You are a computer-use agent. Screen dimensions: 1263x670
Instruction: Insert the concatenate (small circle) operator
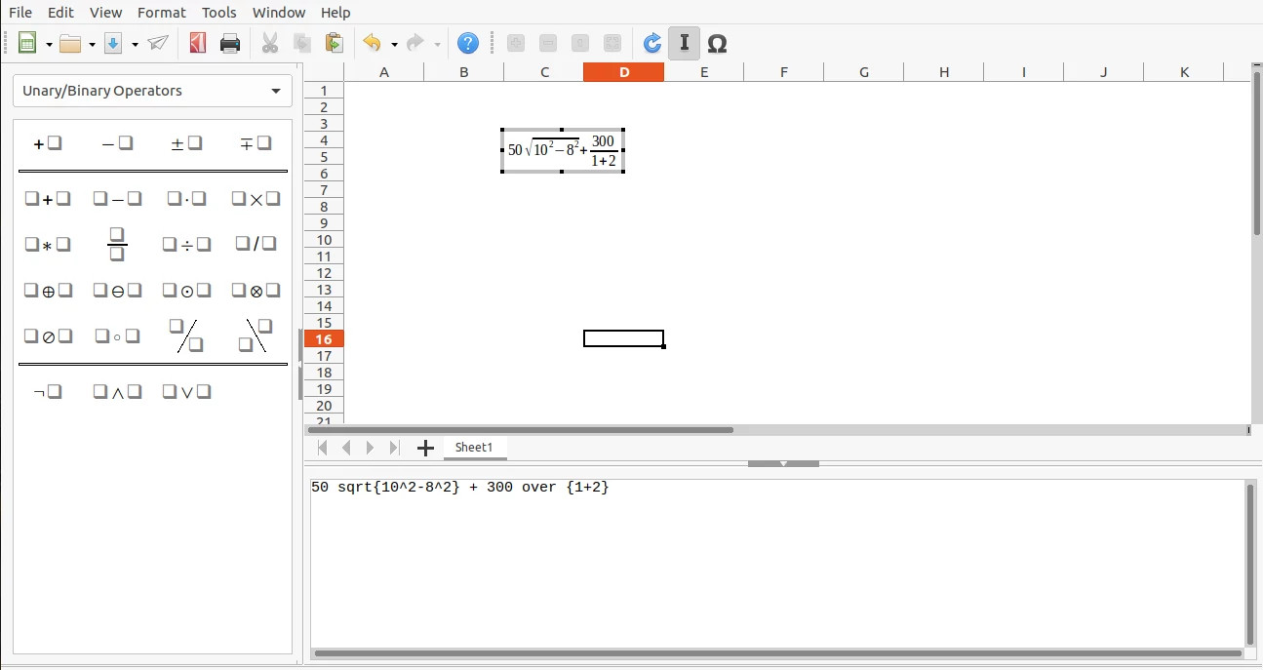point(117,335)
